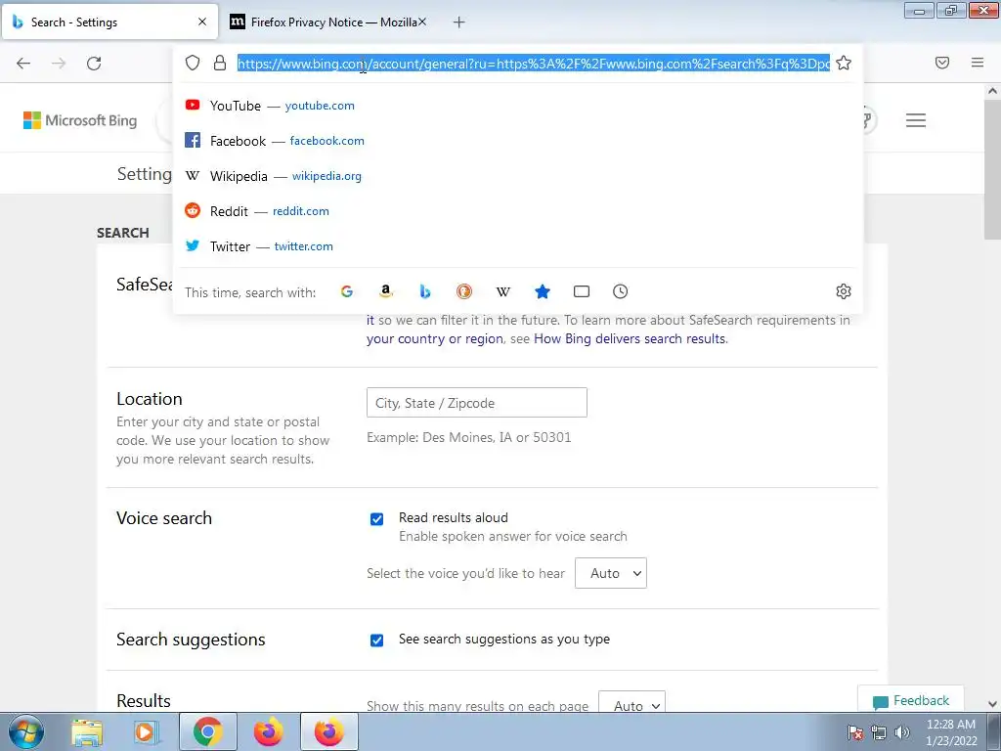This screenshot has height=751, width=1001.
Task: Search open tabs icon
Action: coord(582,291)
